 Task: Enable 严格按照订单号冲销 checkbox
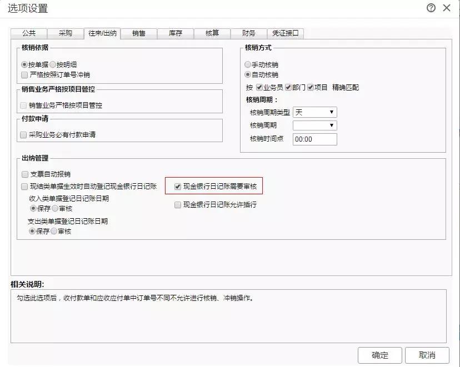(24, 75)
